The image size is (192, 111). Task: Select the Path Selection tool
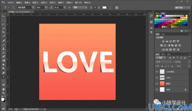click(x=4, y=81)
